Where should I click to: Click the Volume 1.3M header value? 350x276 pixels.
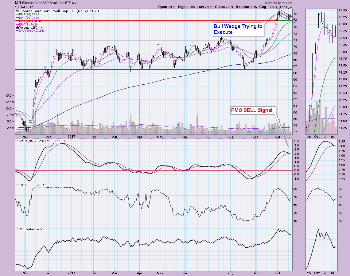pos(247,7)
